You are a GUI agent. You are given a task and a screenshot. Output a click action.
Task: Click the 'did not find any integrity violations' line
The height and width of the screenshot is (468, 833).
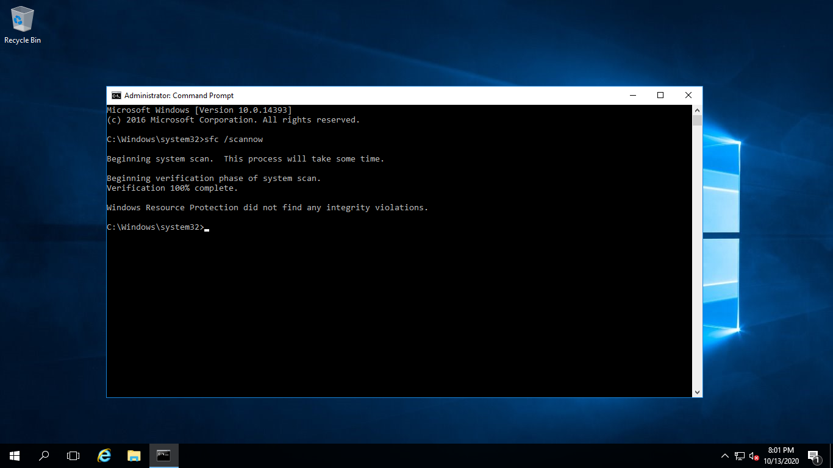[268, 208]
